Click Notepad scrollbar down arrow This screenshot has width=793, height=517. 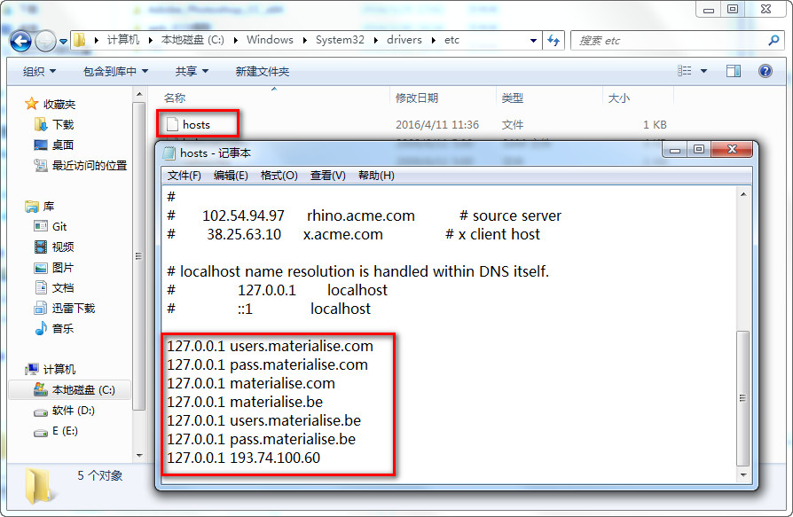(x=743, y=475)
